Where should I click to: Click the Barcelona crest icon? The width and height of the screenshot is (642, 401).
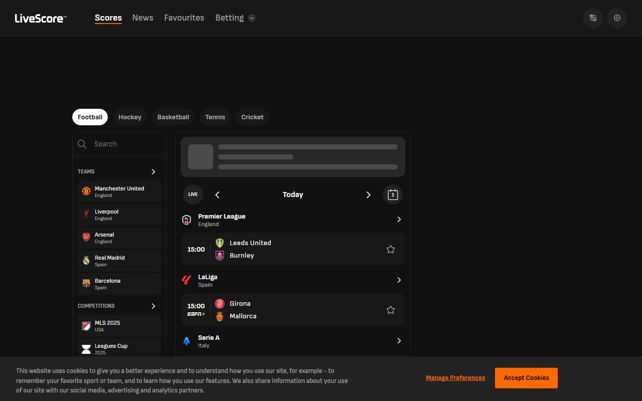[x=86, y=284]
